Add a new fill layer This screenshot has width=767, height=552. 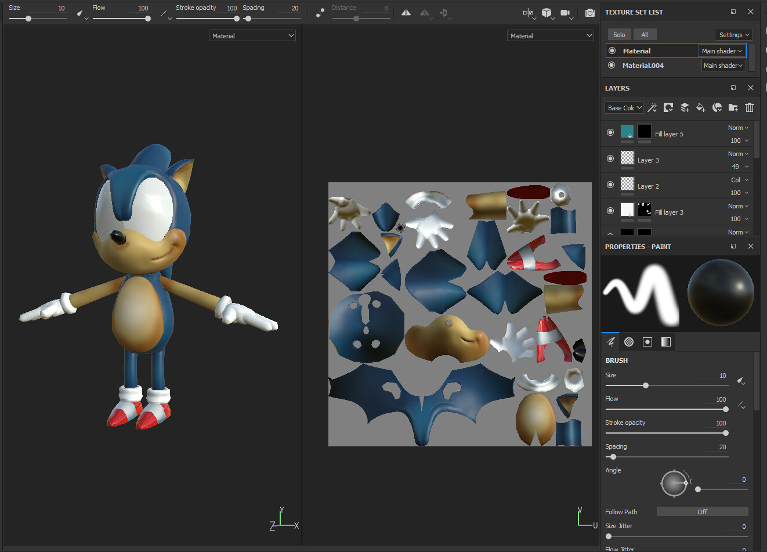(x=700, y=107)
